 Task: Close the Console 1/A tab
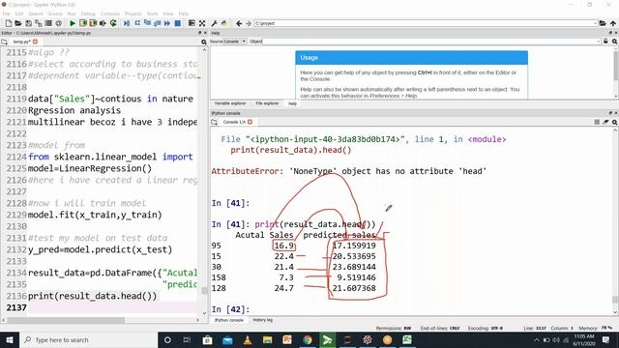tap(250, 122)
